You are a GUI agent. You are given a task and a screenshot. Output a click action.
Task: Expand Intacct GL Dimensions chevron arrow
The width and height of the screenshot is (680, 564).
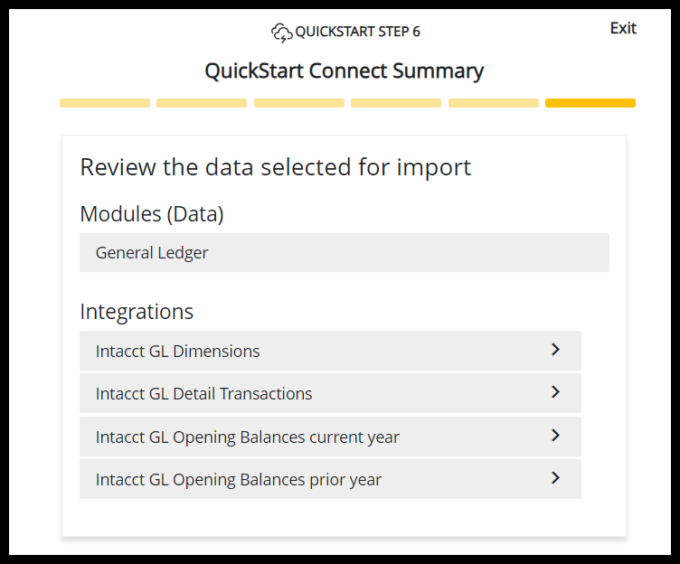555,350
